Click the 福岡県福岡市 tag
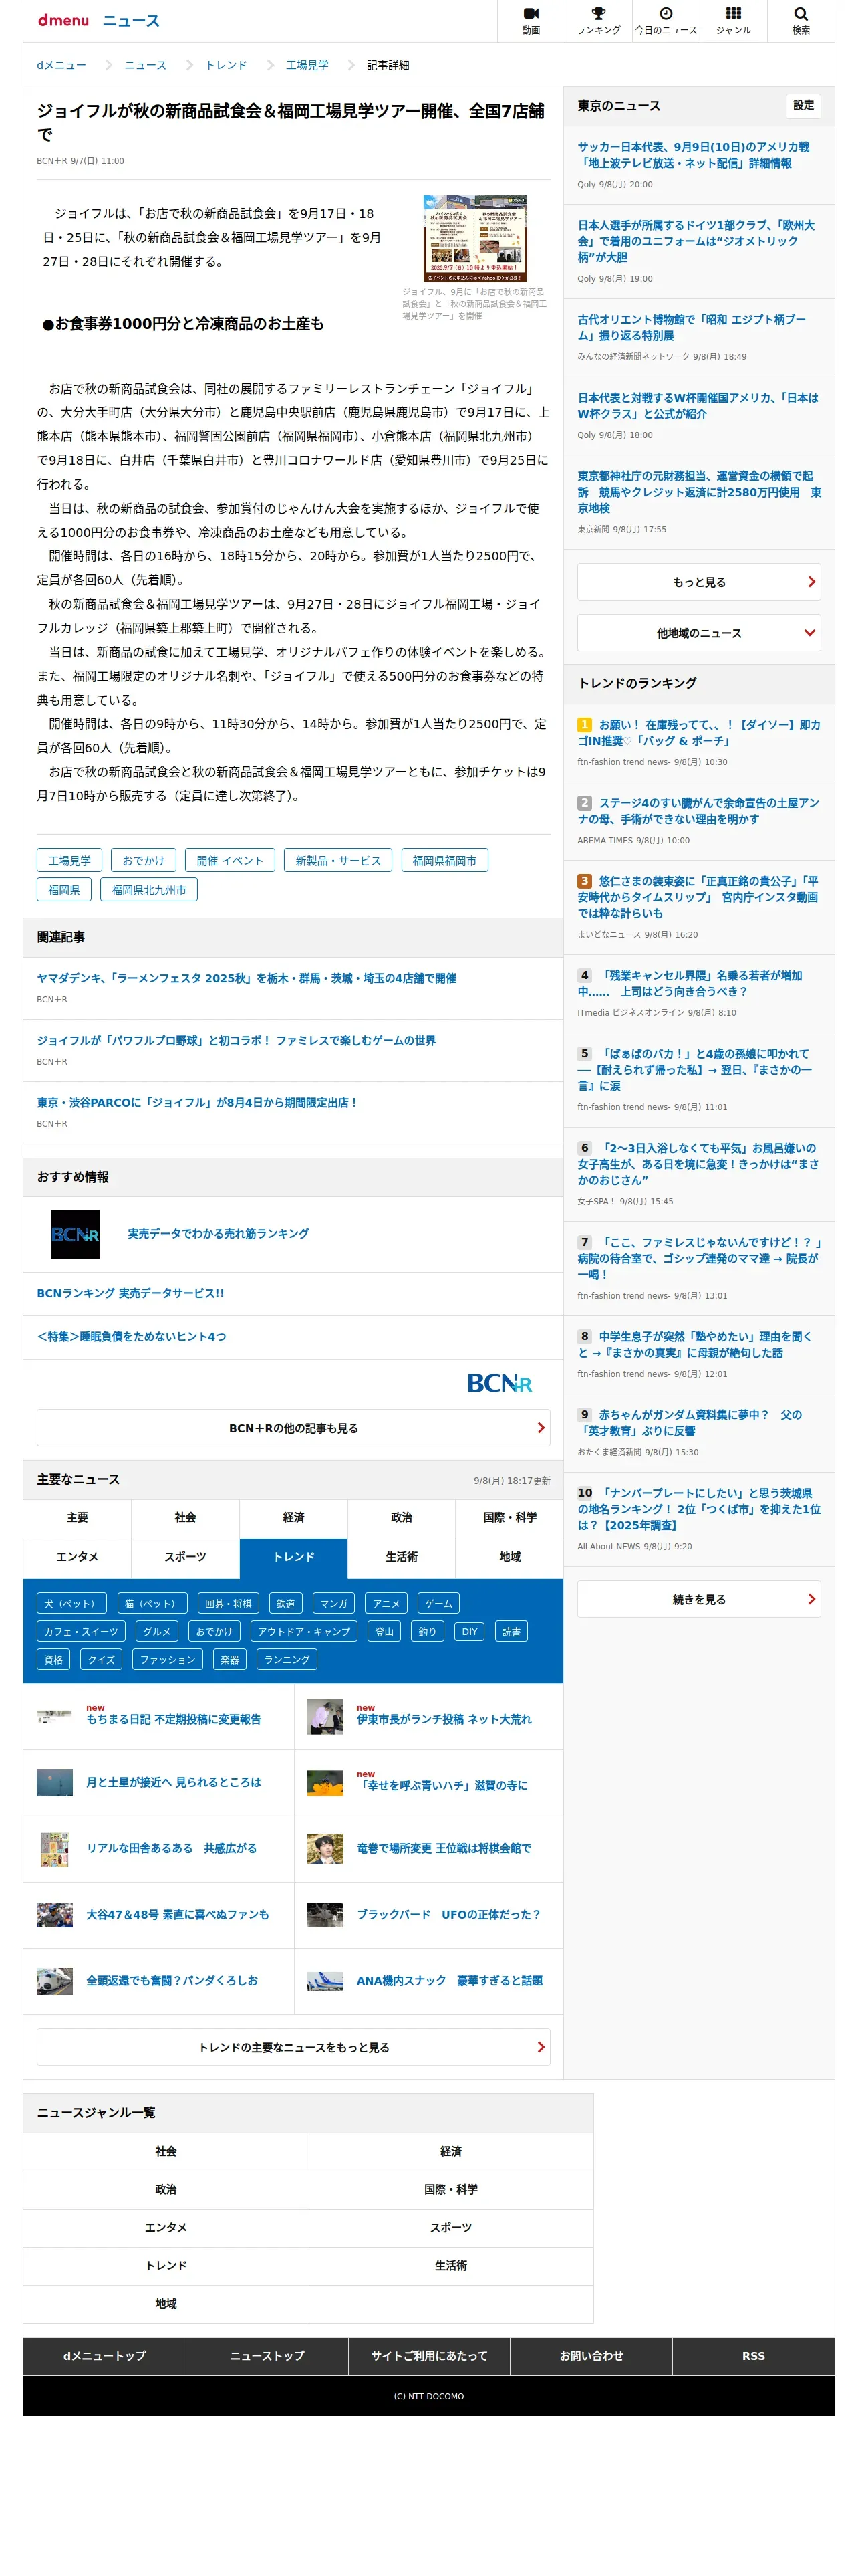 pyautogui.click(x=444, y=860)
